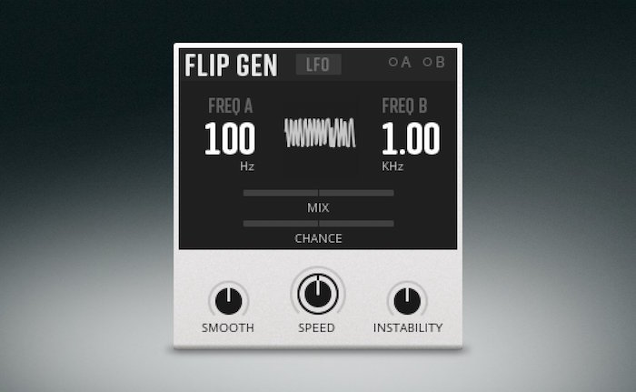This screenshot has height=392, width=636.
Task: Click the FREQ B heading label
Action: tap(404, 106)
